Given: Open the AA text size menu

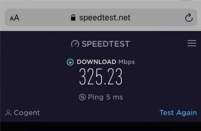Looking at the screenshot, I should (x=15, y=18).
